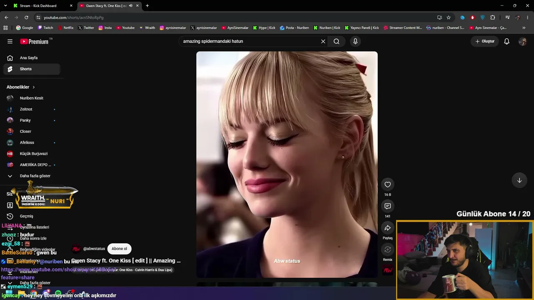
Task: Open the Wraith bookmark
Action: pos(147,28)
